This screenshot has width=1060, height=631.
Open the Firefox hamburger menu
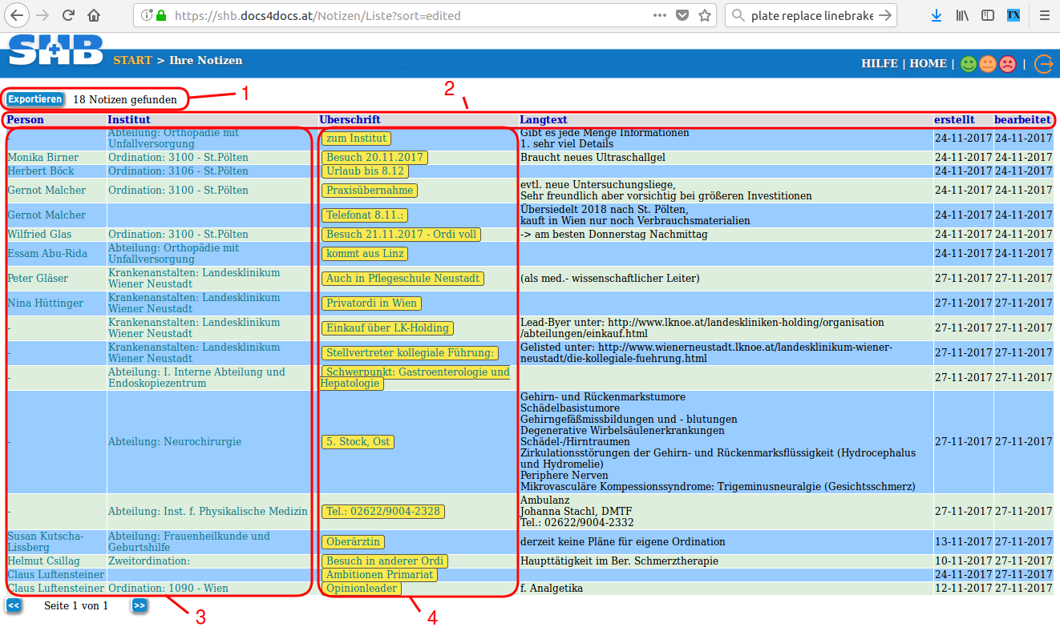click(1044, 15)
